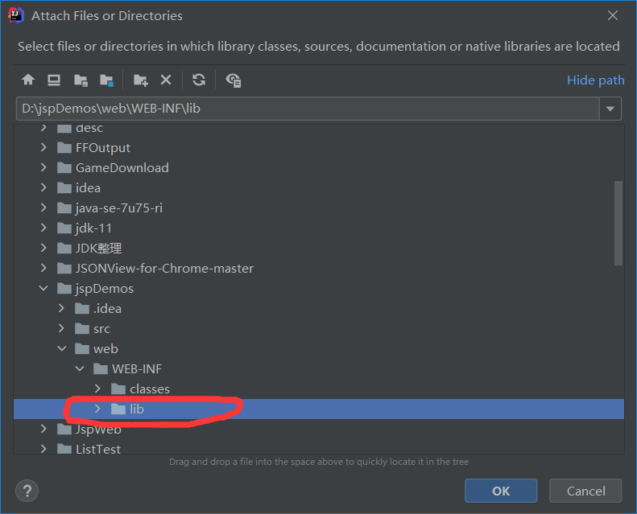
Task: Select the idea folder label
Action: 88,188
